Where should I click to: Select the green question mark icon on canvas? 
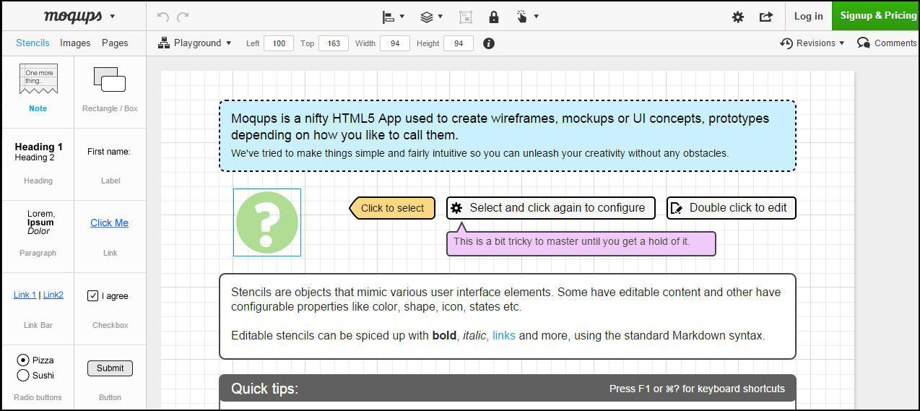pos(267,222)
